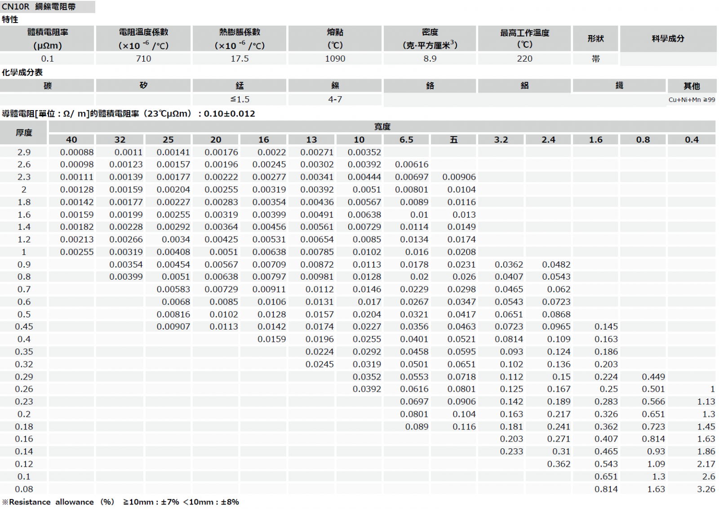The width and height of the screenshot is (719, 509).
Task: Click the 碳 column header
Action: click(47, 85)
